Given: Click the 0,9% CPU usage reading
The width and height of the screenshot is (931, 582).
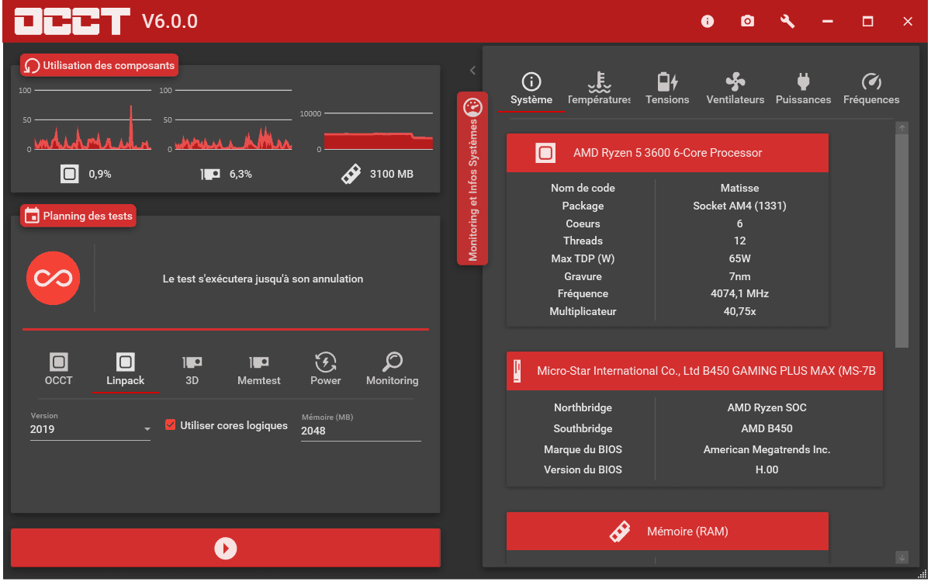Looking at the screenshot, I should click(100, 174).
